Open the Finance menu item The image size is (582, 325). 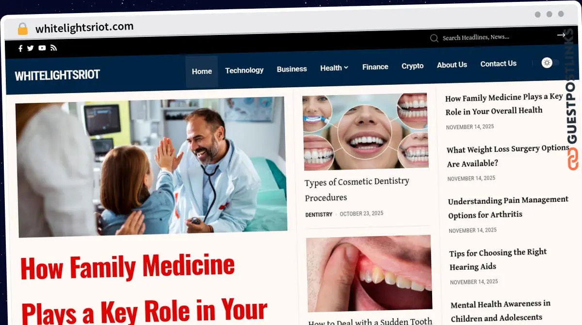click(x=375, y=67)
